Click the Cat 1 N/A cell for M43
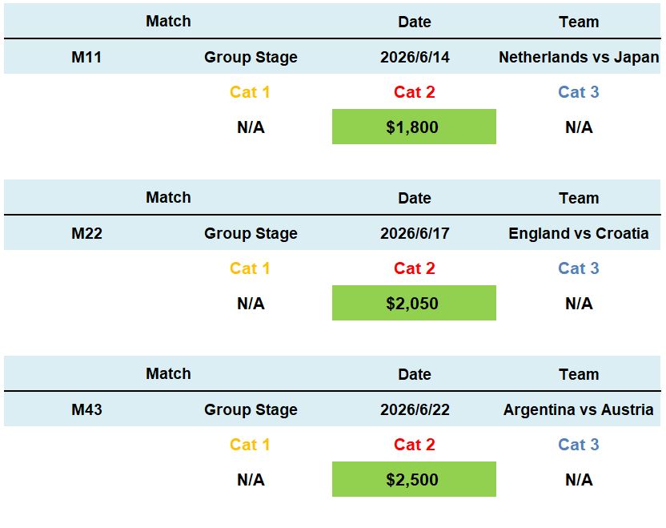The height and width of the screenshot is (528, 666). pos(251,480)
